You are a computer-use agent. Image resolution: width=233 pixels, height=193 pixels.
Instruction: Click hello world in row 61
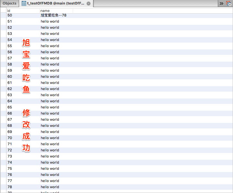click(50, 83)
